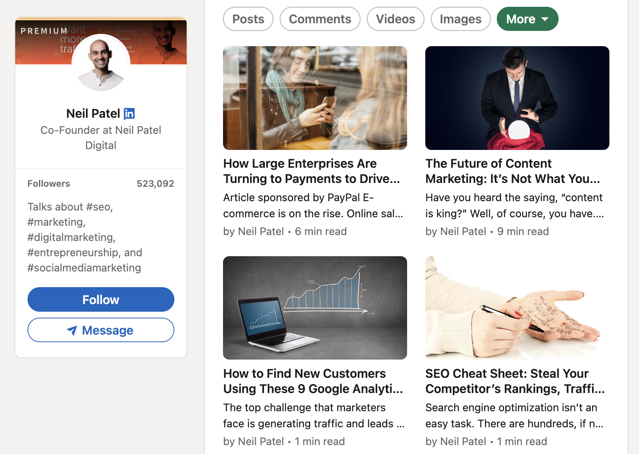Open "How to Find New Customers" article
This screenshot has width=639, height=454.
(x=313, y=381)
